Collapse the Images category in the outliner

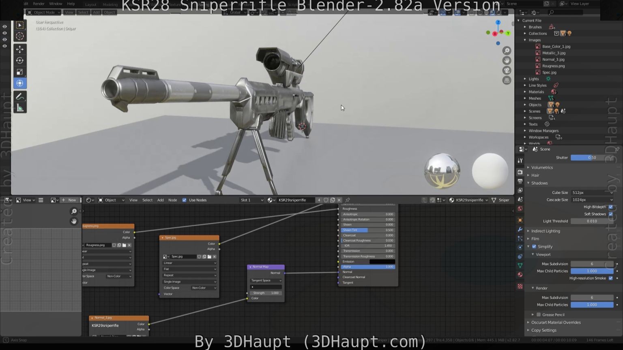pos(525,40)
